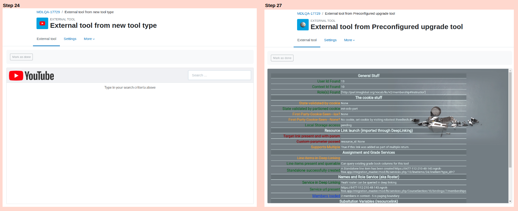The width and height of the screenshot is (518, 211).
Task: Click 'Service url present' label
Action: (x=325, y=189)
